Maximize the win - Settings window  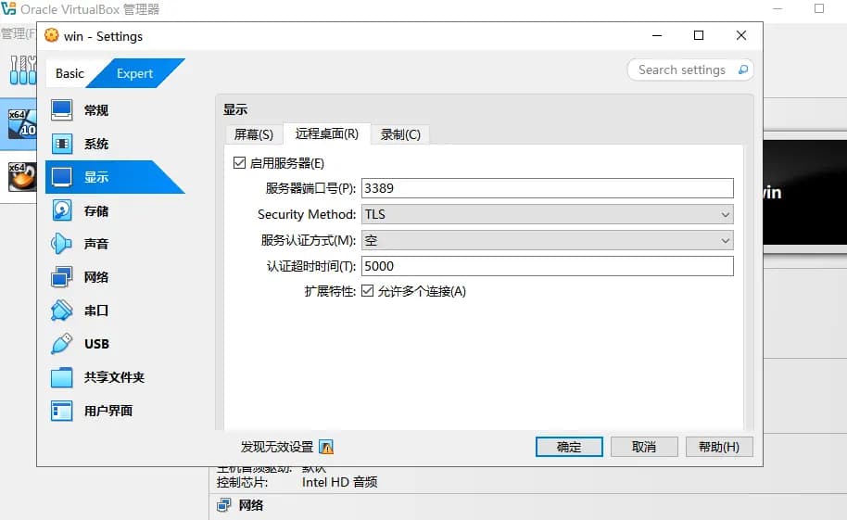tap(699, 35)
